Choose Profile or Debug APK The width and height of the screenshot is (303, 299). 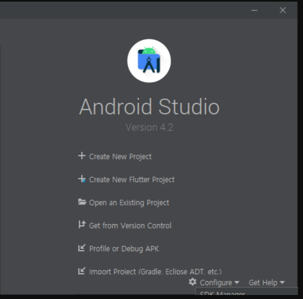click(x=124, y=248)
